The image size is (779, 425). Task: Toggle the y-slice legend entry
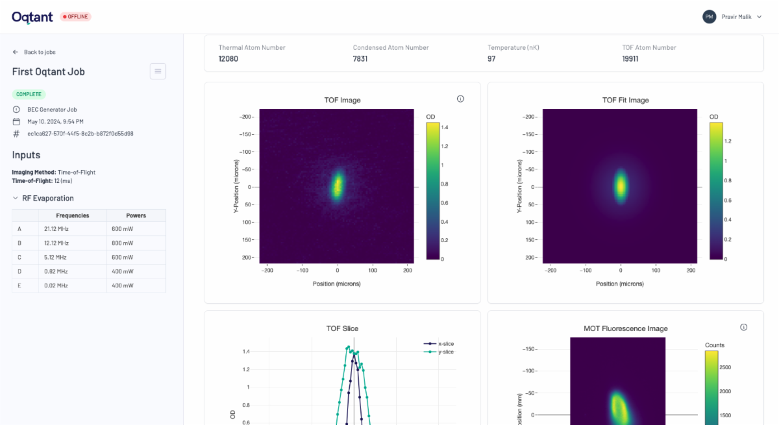click(x=439, y=352)
